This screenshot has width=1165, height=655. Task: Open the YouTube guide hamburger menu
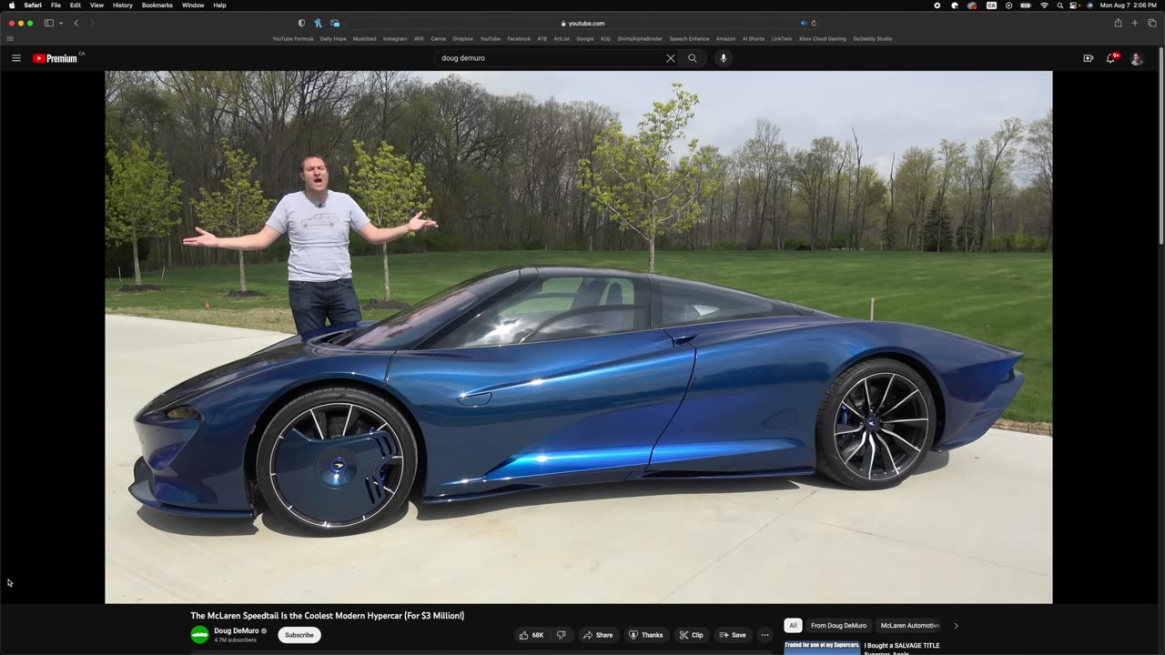tap(15, 58)
